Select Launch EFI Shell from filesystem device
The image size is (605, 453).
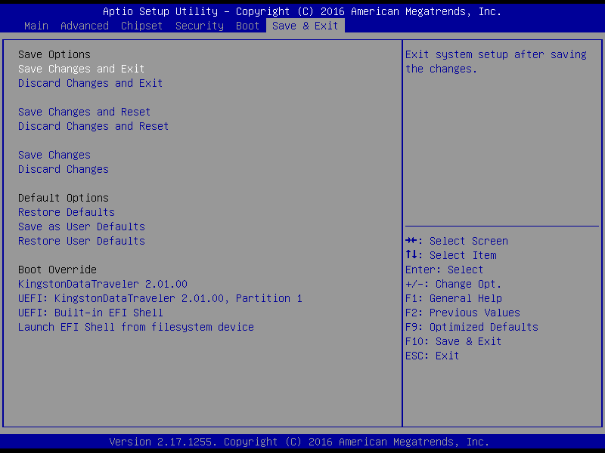pos(136,327)
